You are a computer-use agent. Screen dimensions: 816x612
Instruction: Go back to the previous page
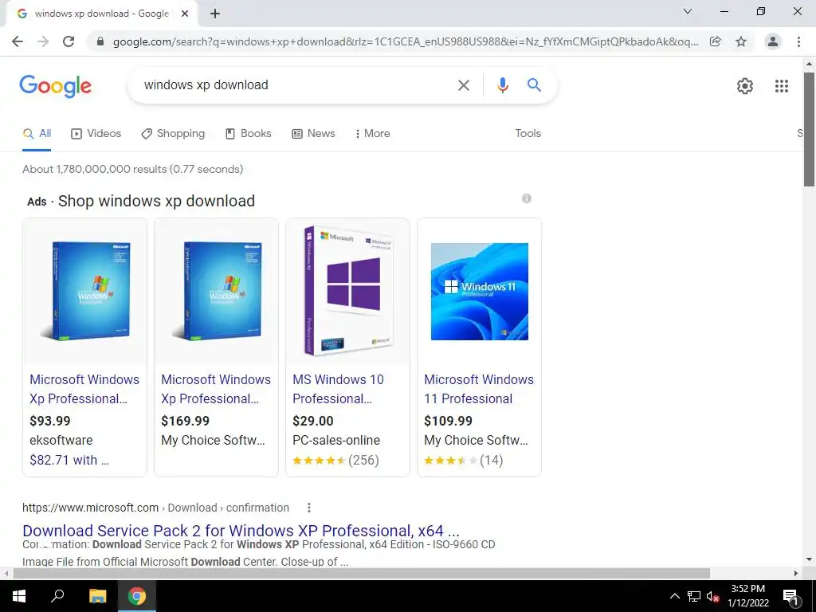[x=18, y=41]
